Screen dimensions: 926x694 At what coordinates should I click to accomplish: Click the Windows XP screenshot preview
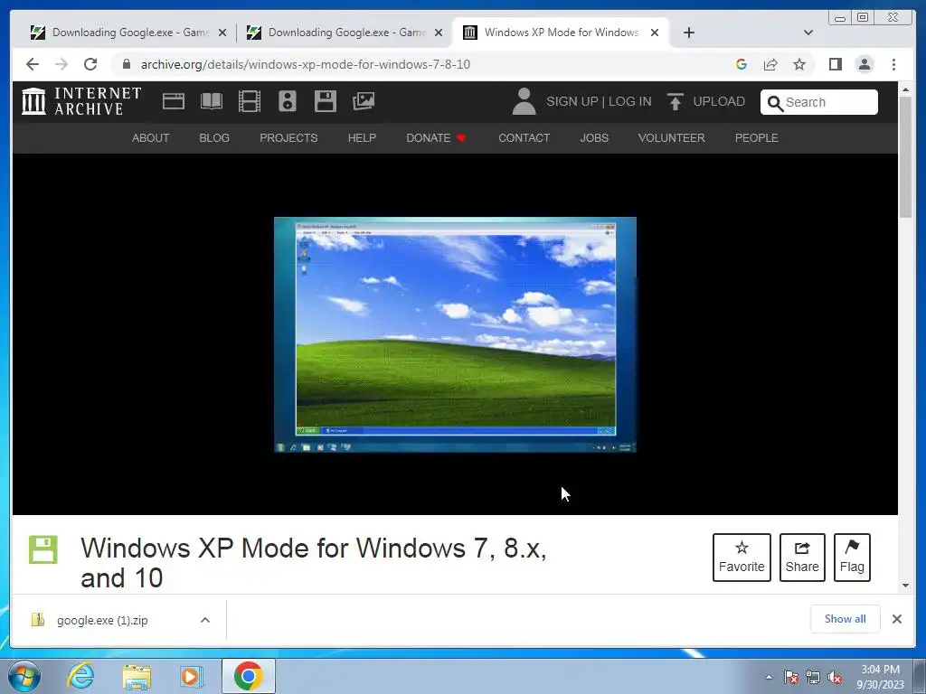(456, 334)
